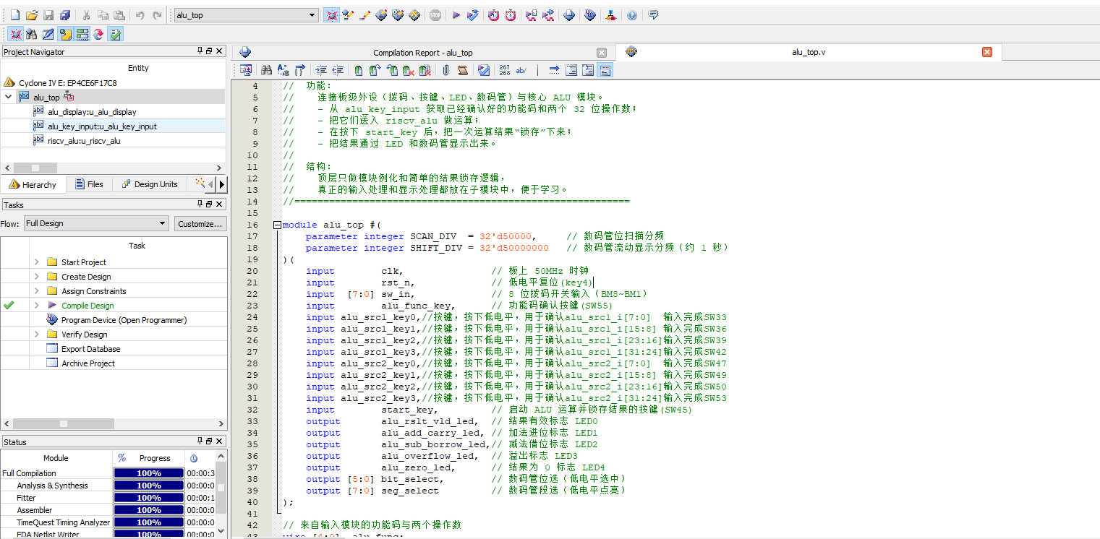Toggle whitespace display with the ab/ button
The image size is (1100, 539).
point(521,70)
